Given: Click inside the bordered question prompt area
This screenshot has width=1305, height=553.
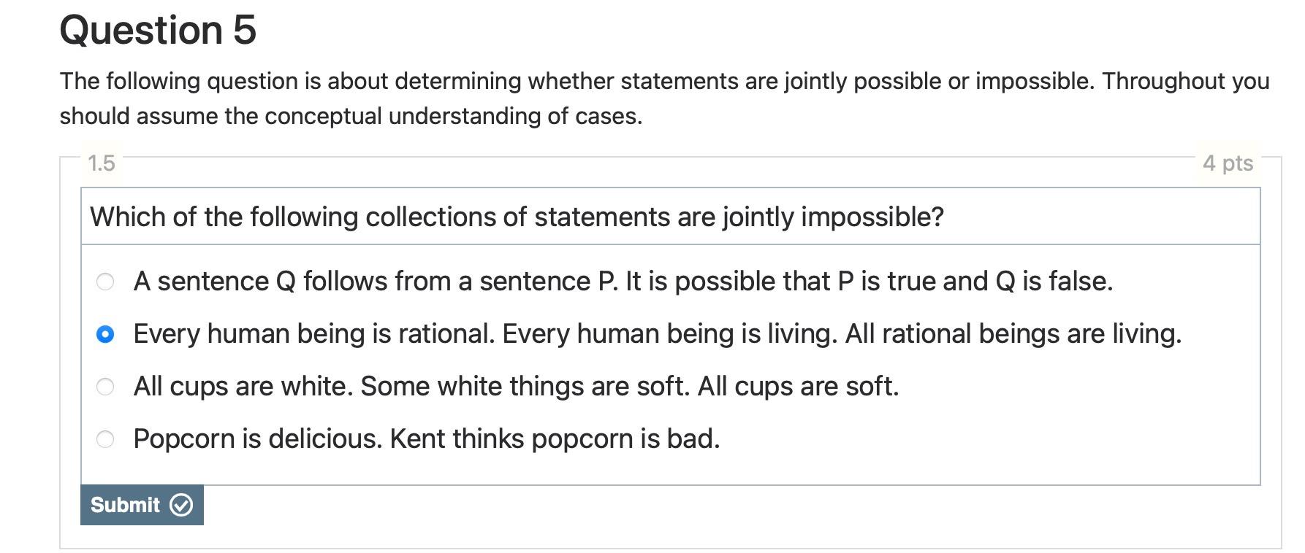Looking at the screenshot, I should click(x=658, y=216).
